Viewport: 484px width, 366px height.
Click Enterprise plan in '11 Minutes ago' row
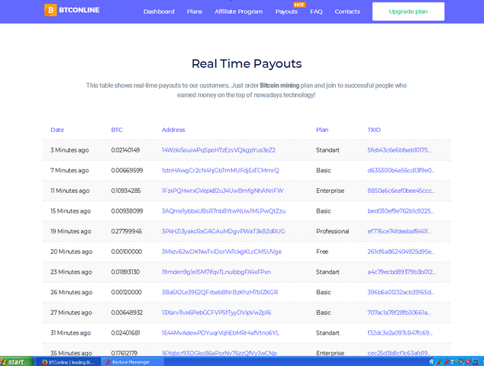pyautogui.click(x=330, y=191)
